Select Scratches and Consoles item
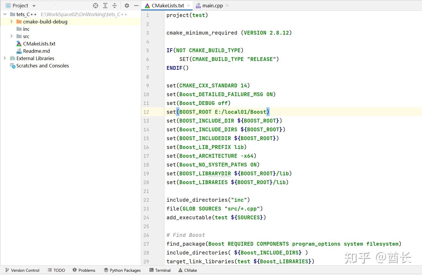 click(42, 66)
